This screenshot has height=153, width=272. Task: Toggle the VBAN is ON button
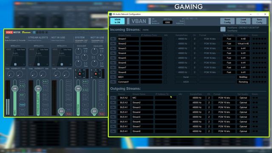click(x=117, y=21)
